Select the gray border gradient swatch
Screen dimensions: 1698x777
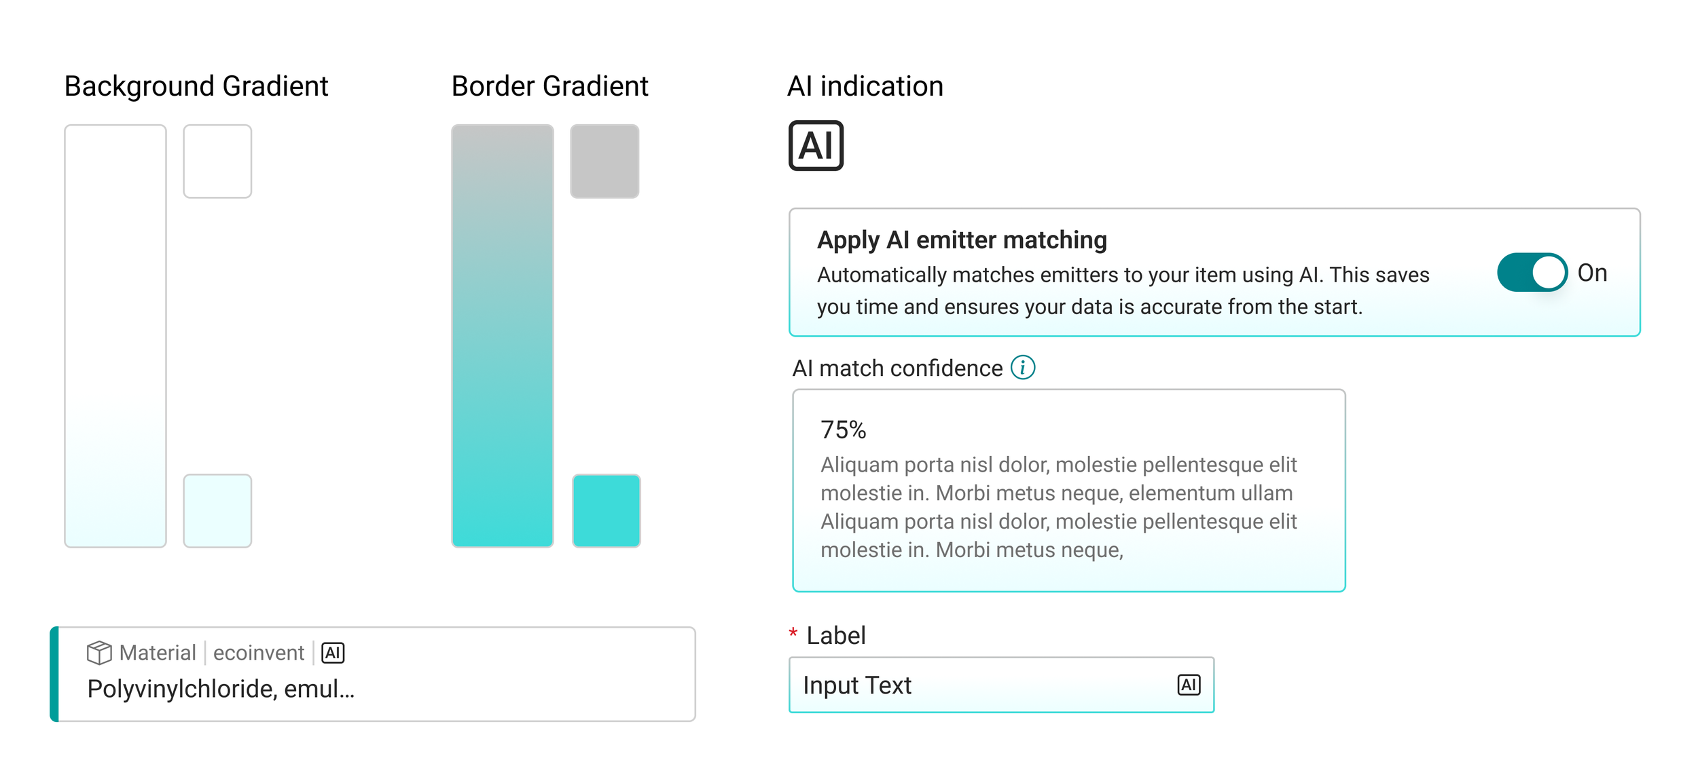point(604,162)
